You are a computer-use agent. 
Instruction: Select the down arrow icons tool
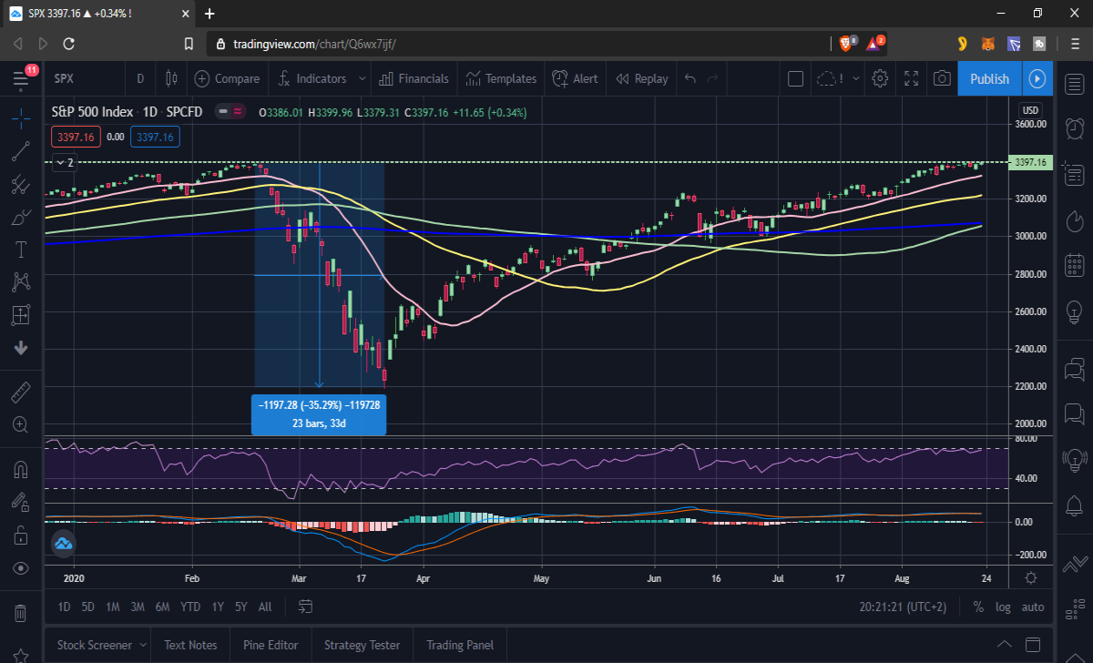21,348
